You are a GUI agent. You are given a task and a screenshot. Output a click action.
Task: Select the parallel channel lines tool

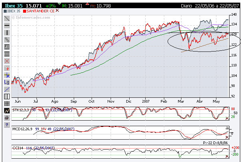tap(7, 40)
